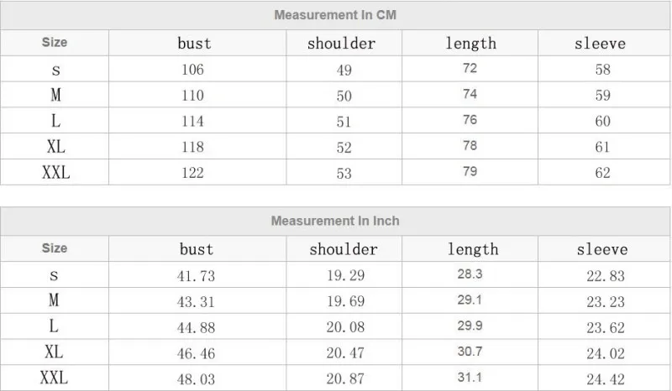Image resolution: width=672 pixels, height=391 pixels.
Task: Select the length value 30.7 in inches
Action: [470, 351]
